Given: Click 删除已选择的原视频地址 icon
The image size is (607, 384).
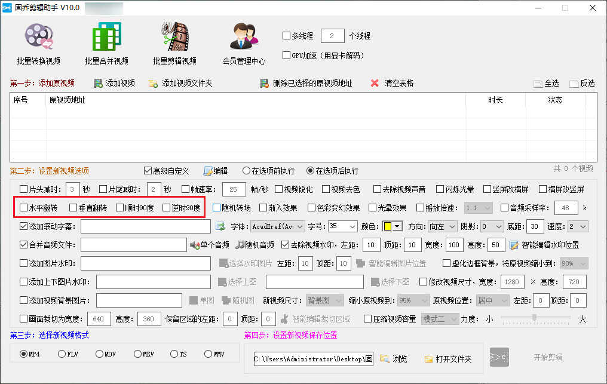Looking at the screenshot, I should tap(265, 83).
